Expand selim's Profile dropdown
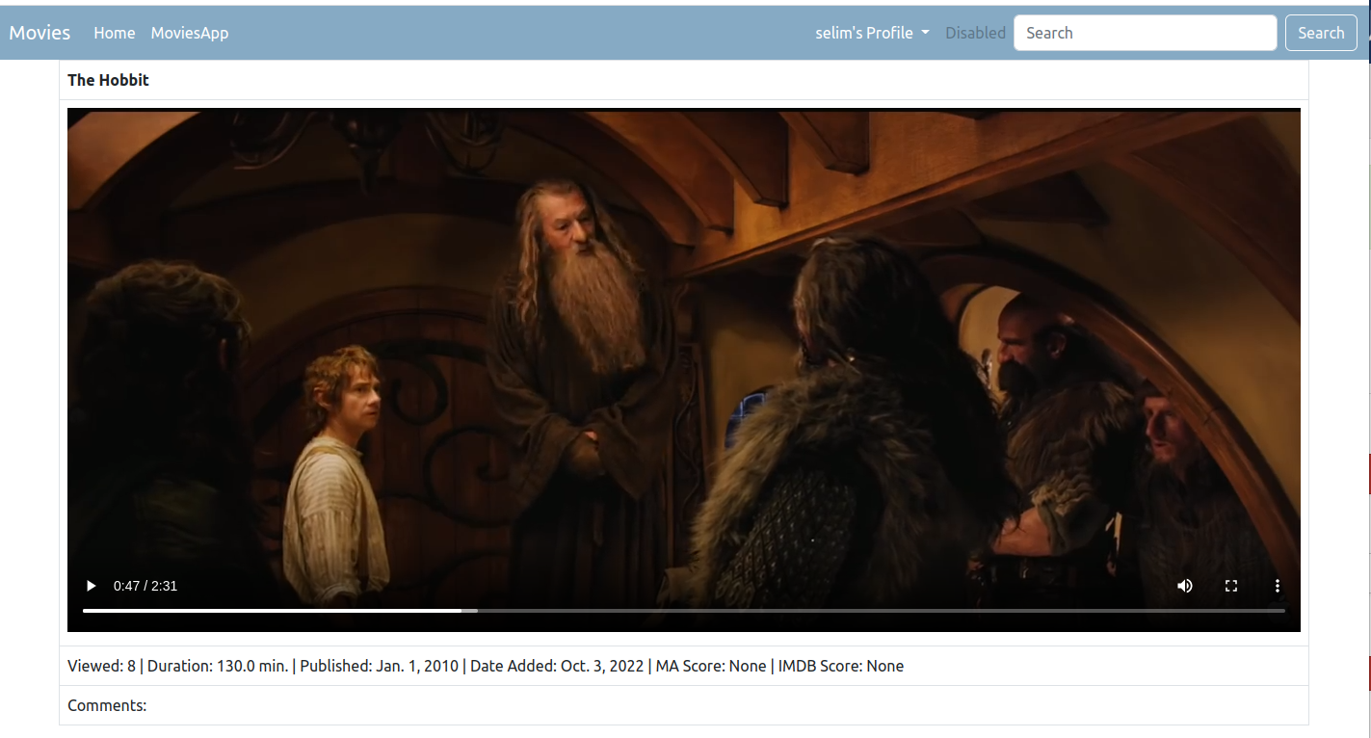Viewport: 1371px width, 738px height. click(x=873, y=33)
